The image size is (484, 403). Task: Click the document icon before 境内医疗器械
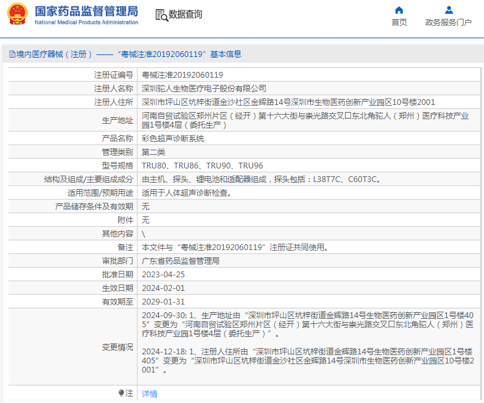[x=12, y=54]
